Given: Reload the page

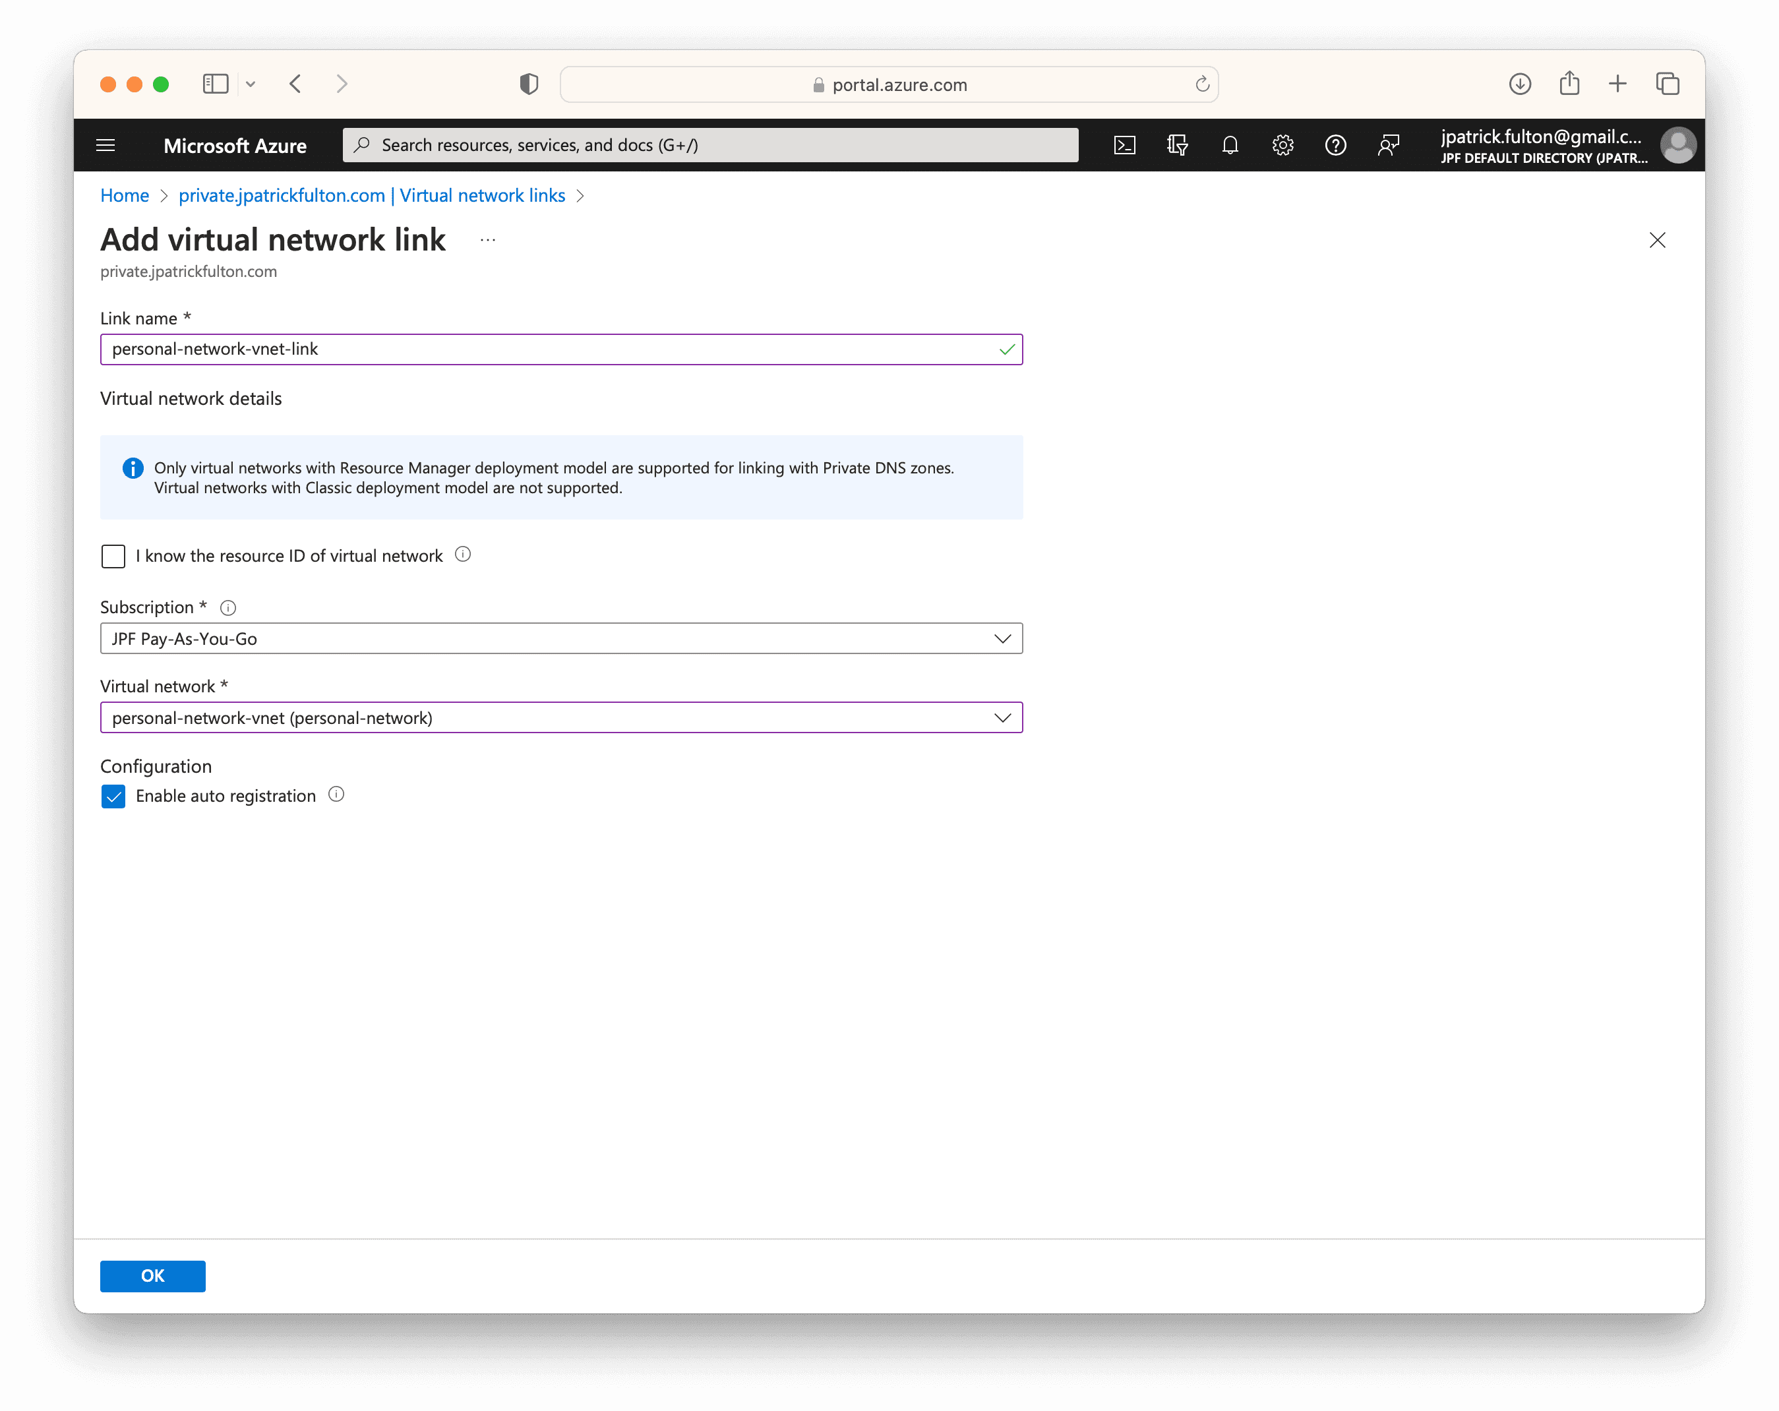Looking at the screenshot, I should coord(1202,83).
